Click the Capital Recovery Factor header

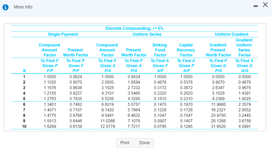pos(186,50)
